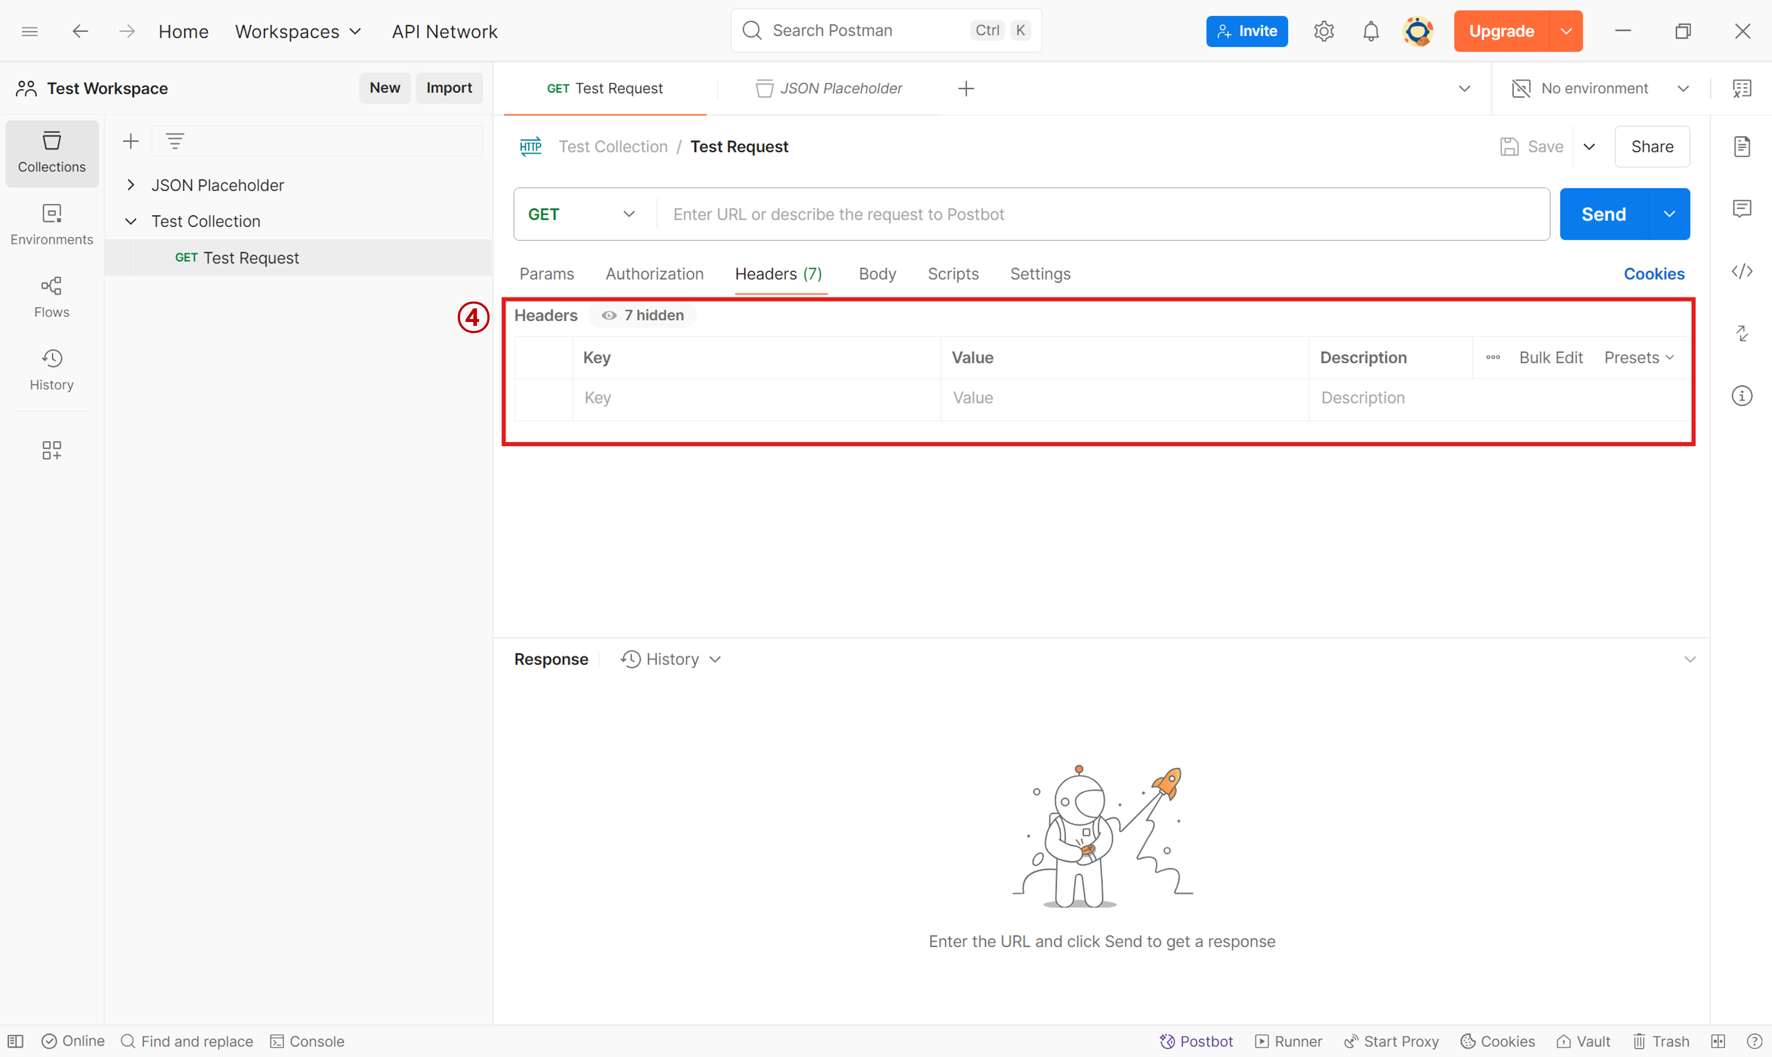The height and width of the screenshot is (1057, 1772).
Task: Open Flows in the sidebar
Action: coord(52,298)
